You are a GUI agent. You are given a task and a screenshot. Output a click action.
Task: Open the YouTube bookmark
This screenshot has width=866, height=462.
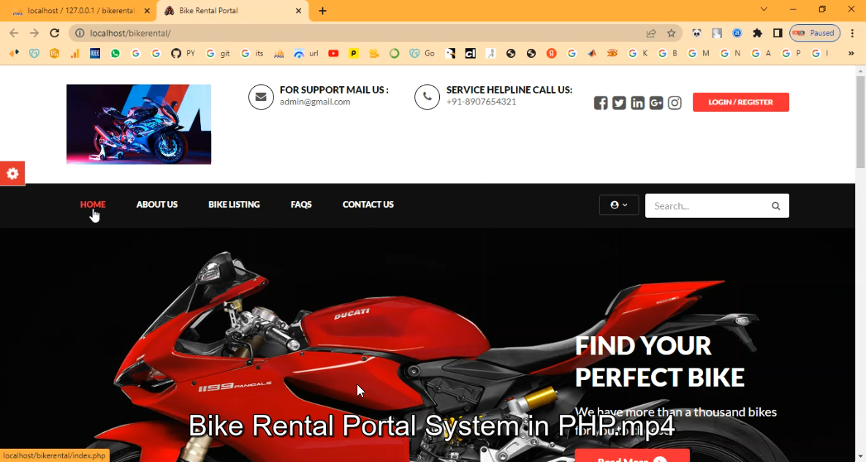coord(333,53)
